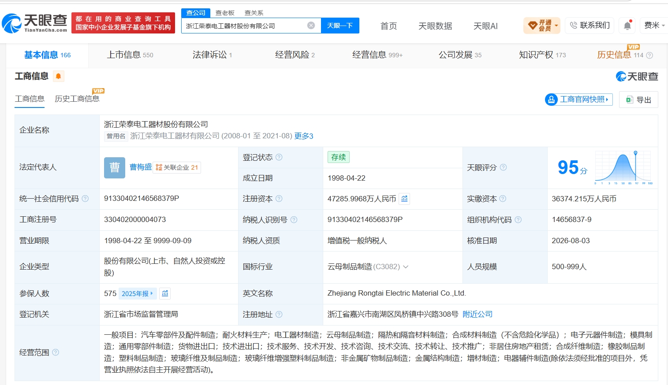Select the 知识产权 tab
Screen dimensions: 668x385
pos(542,55)
